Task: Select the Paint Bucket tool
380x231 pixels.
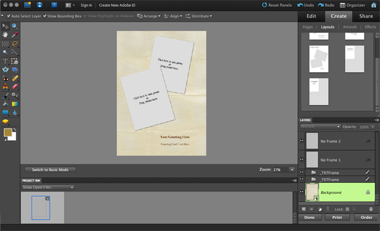Action: (x=5, y=104)
